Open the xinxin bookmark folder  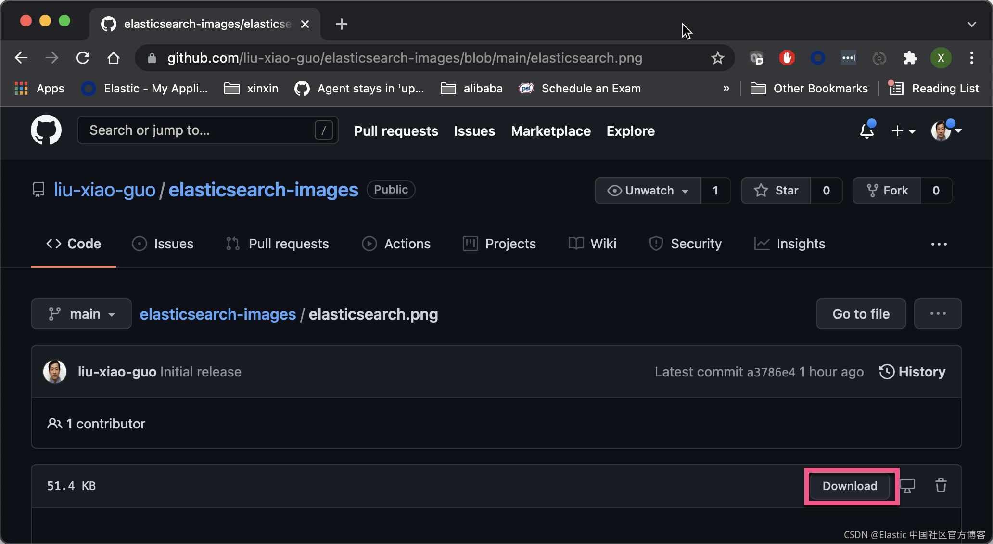[x=251, y=89]
